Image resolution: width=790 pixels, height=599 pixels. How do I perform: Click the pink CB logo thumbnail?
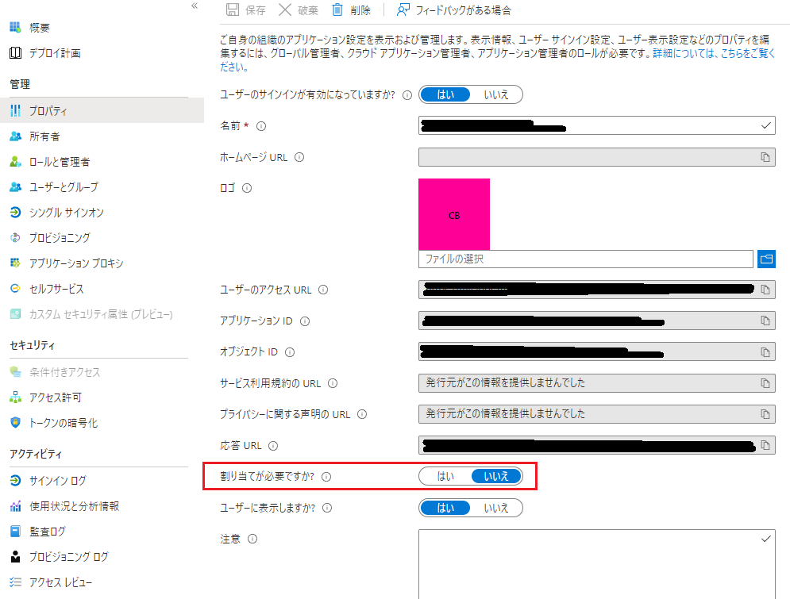(x=454, y=214)
